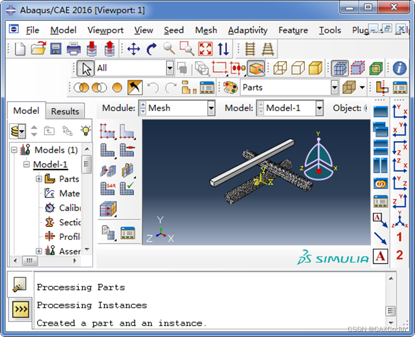The image size is (415, 337).
Task: Open the Mesh menu
Action: 206,30
